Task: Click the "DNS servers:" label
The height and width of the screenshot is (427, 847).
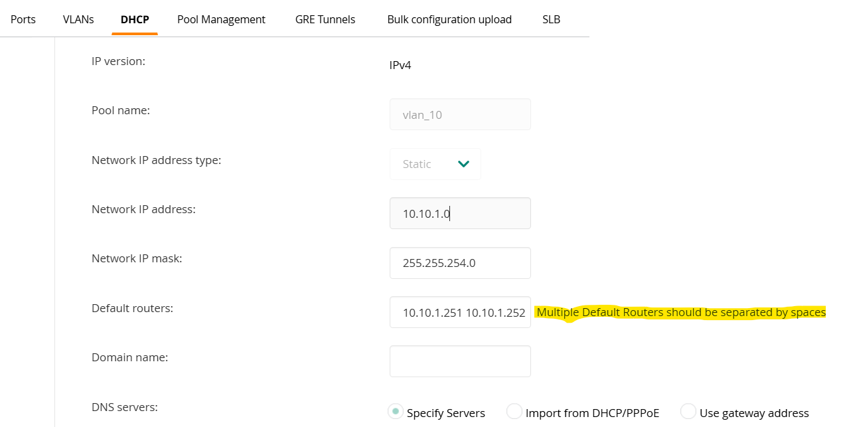Action: tap(125, 406)
